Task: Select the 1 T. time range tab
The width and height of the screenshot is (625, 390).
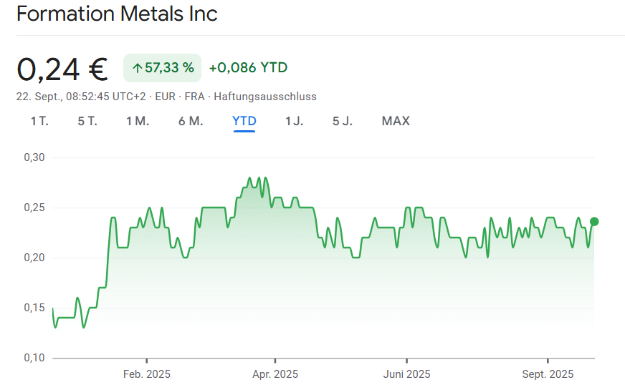Action: 39,121
